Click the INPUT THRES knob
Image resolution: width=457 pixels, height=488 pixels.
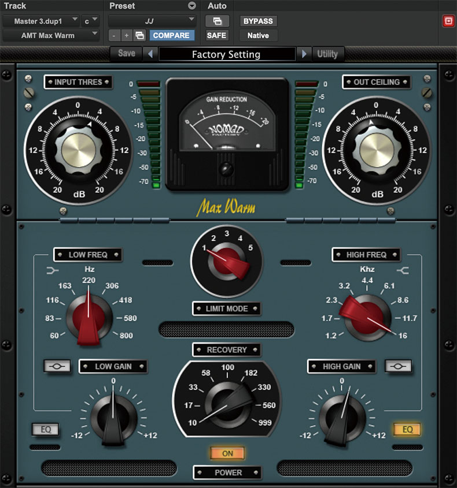(78, 150)
